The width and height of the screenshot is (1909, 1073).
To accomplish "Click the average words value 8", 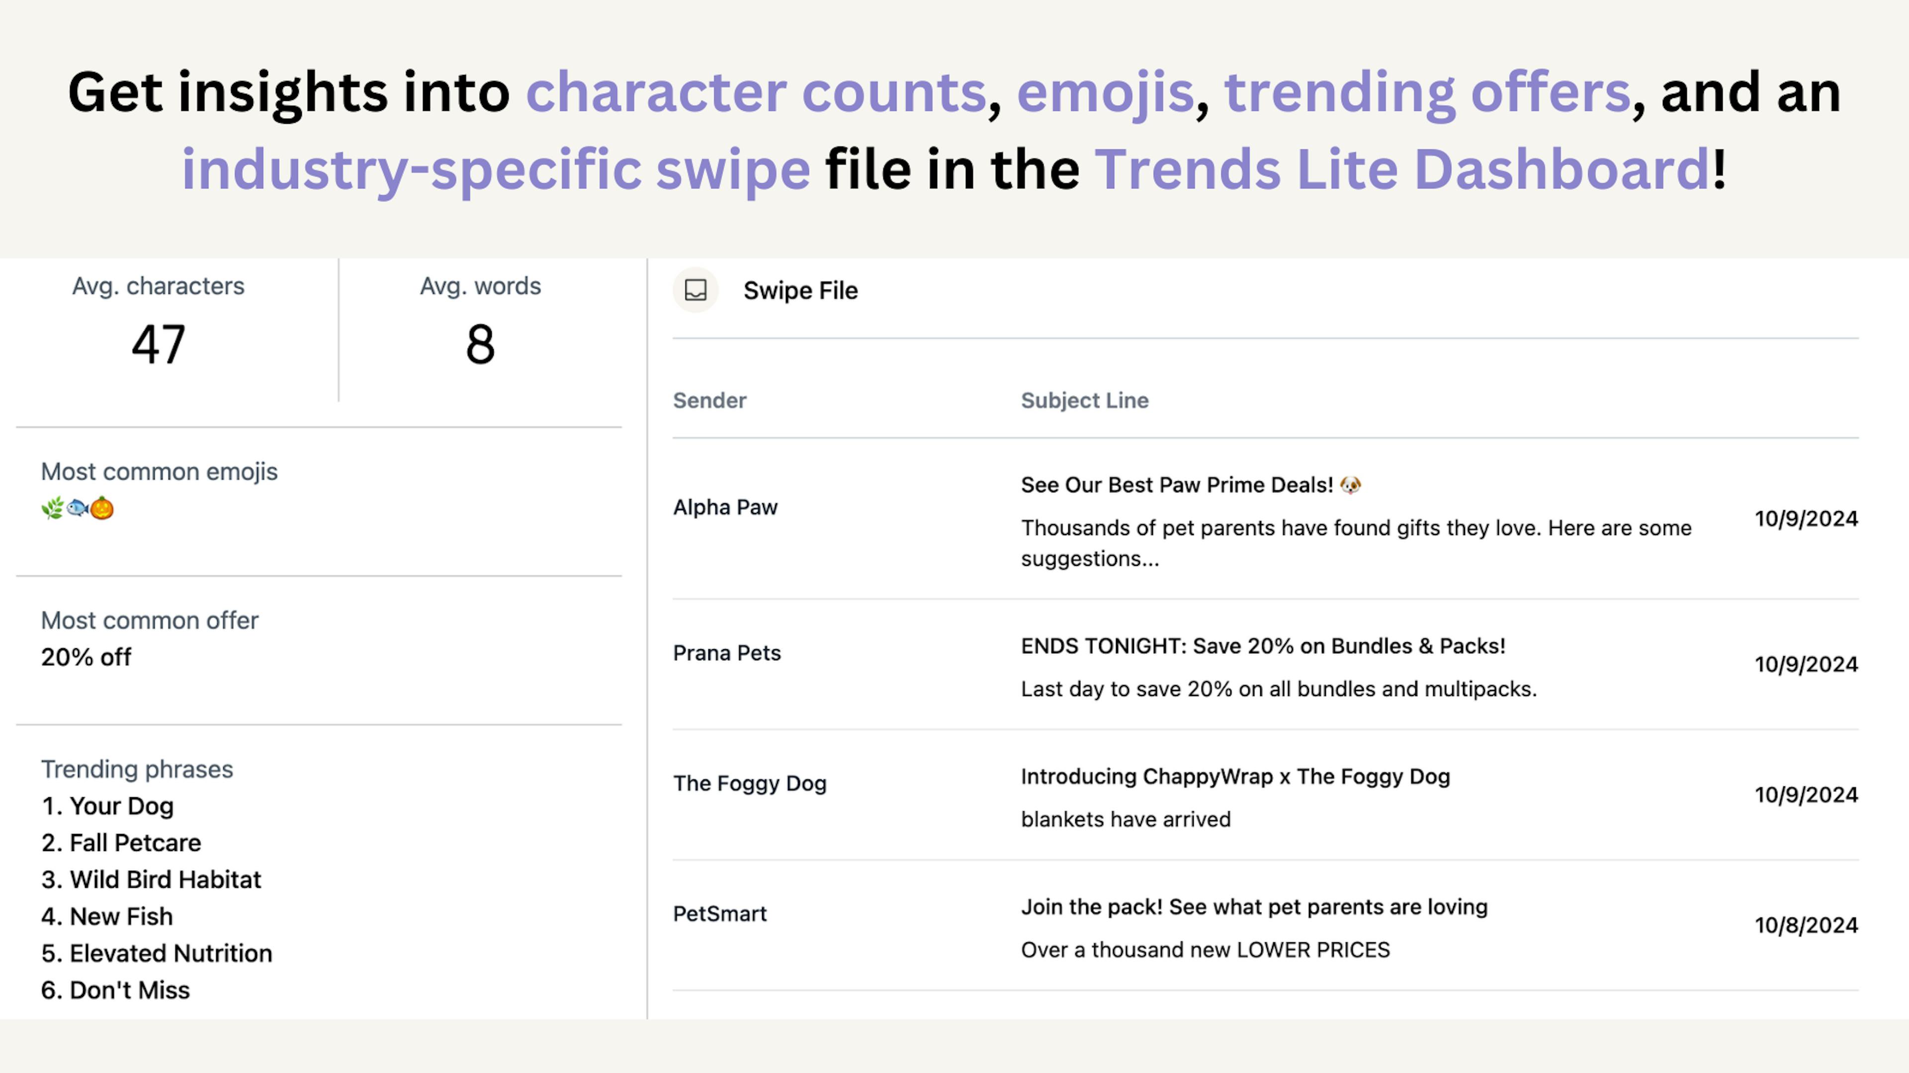I will coord(480,345).
